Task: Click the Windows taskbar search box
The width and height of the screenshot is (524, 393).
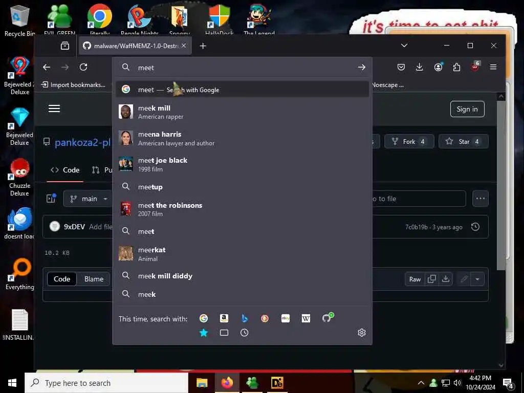Action: (x=106, y=383)
